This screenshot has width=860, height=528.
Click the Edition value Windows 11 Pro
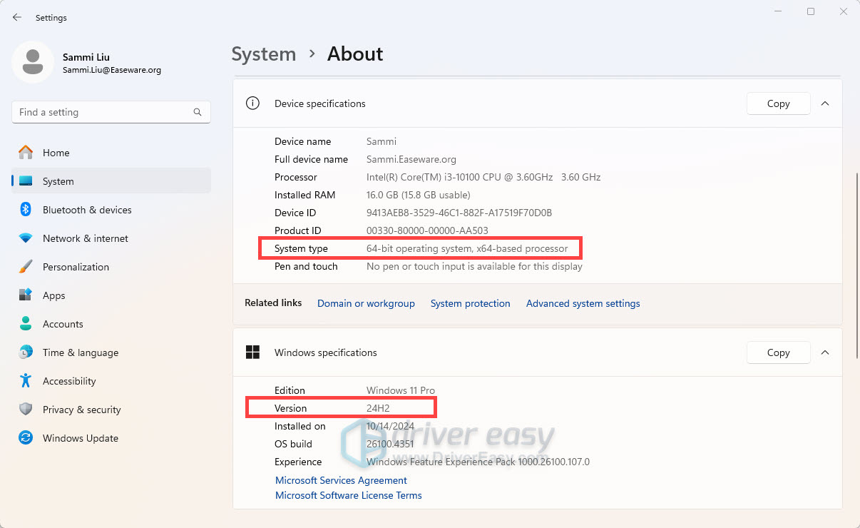coord(401,390)
